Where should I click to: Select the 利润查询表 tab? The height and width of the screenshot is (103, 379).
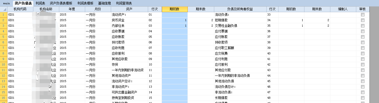point(124,3)
